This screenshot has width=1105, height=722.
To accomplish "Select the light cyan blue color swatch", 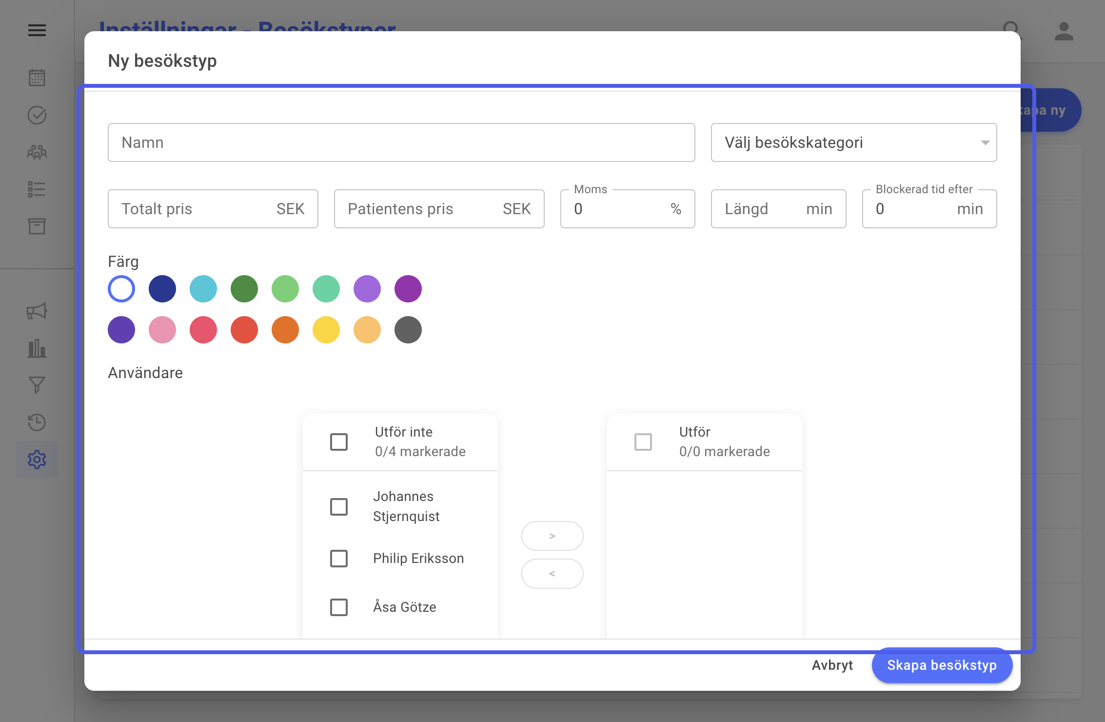I will [x=203, y=289].
